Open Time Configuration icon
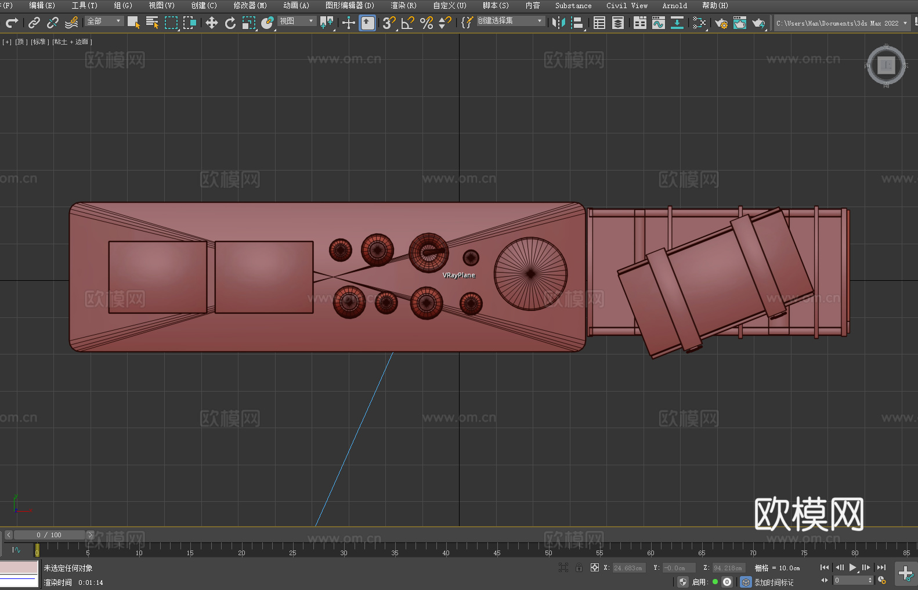The width and height of the screenshot is (918, 590). pyautogui.click(x=882, y=580)
